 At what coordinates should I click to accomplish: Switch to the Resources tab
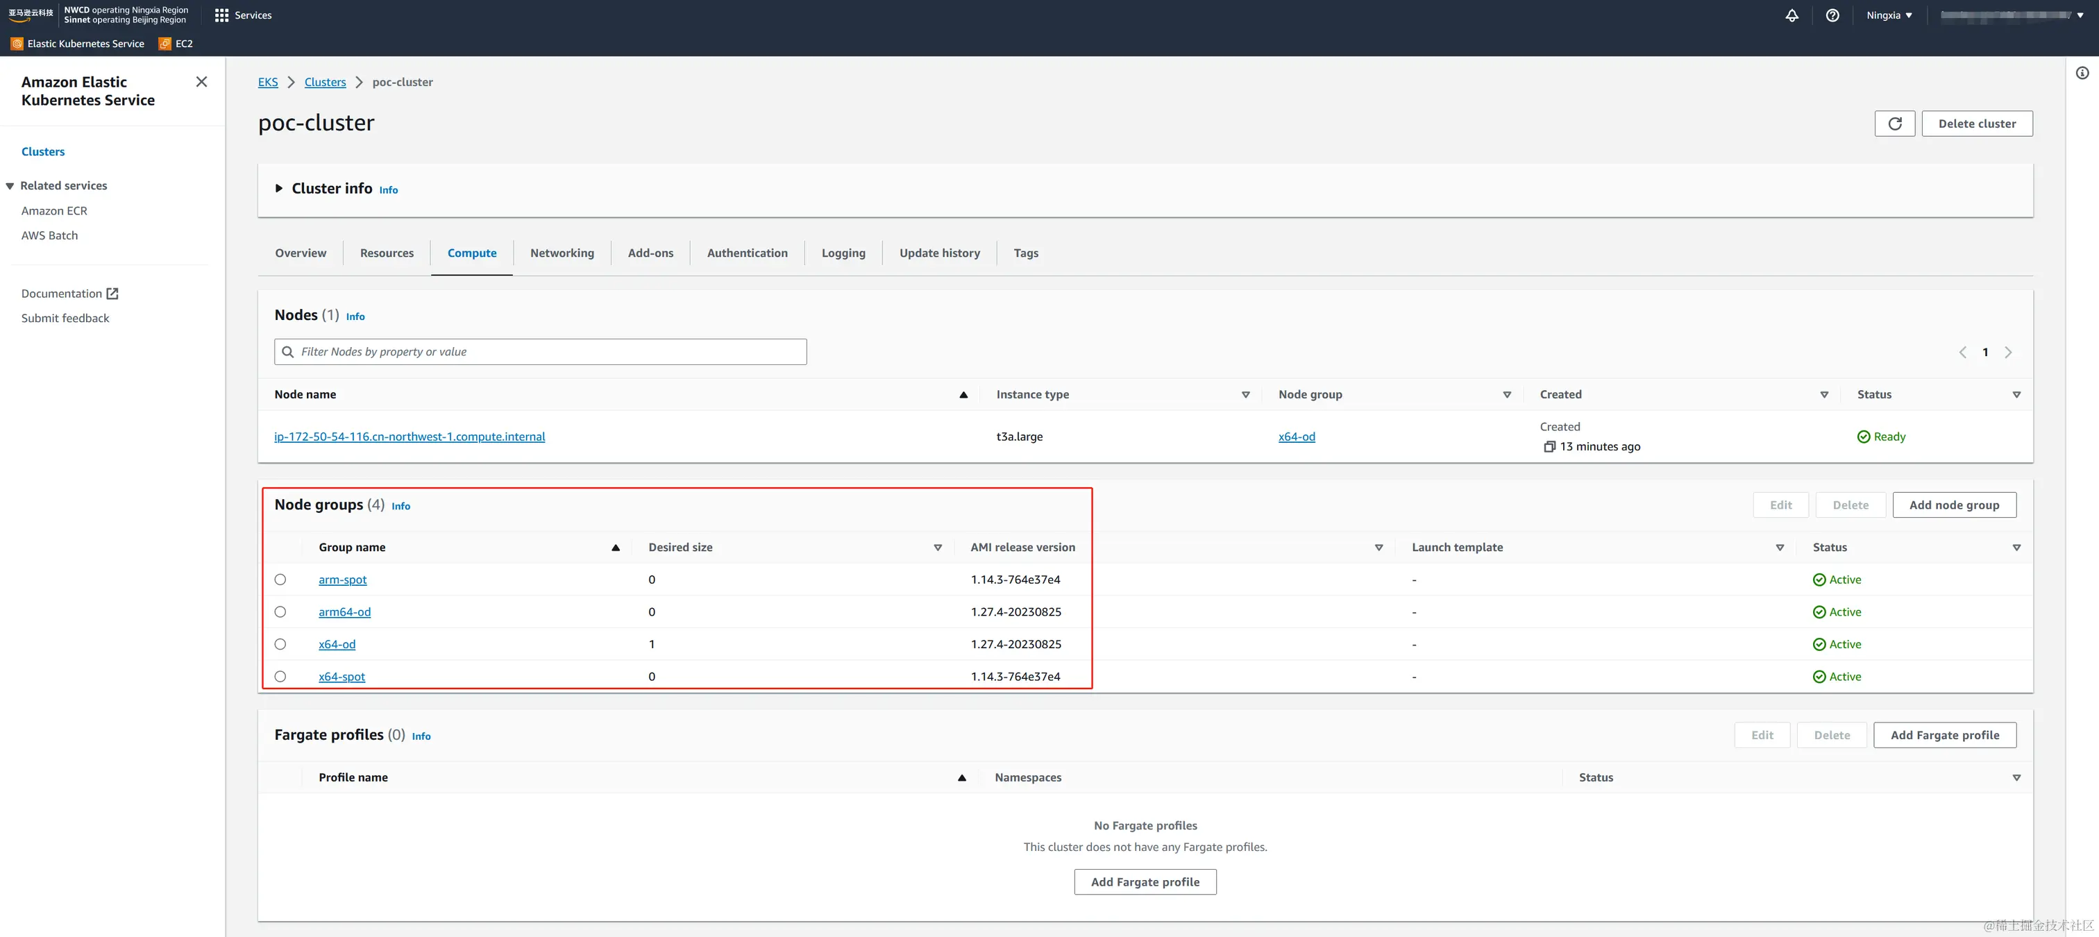[387, 253]
